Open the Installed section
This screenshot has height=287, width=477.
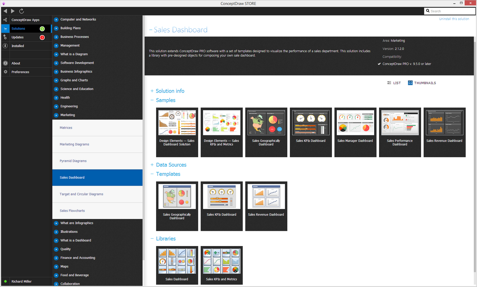(26, 46)
